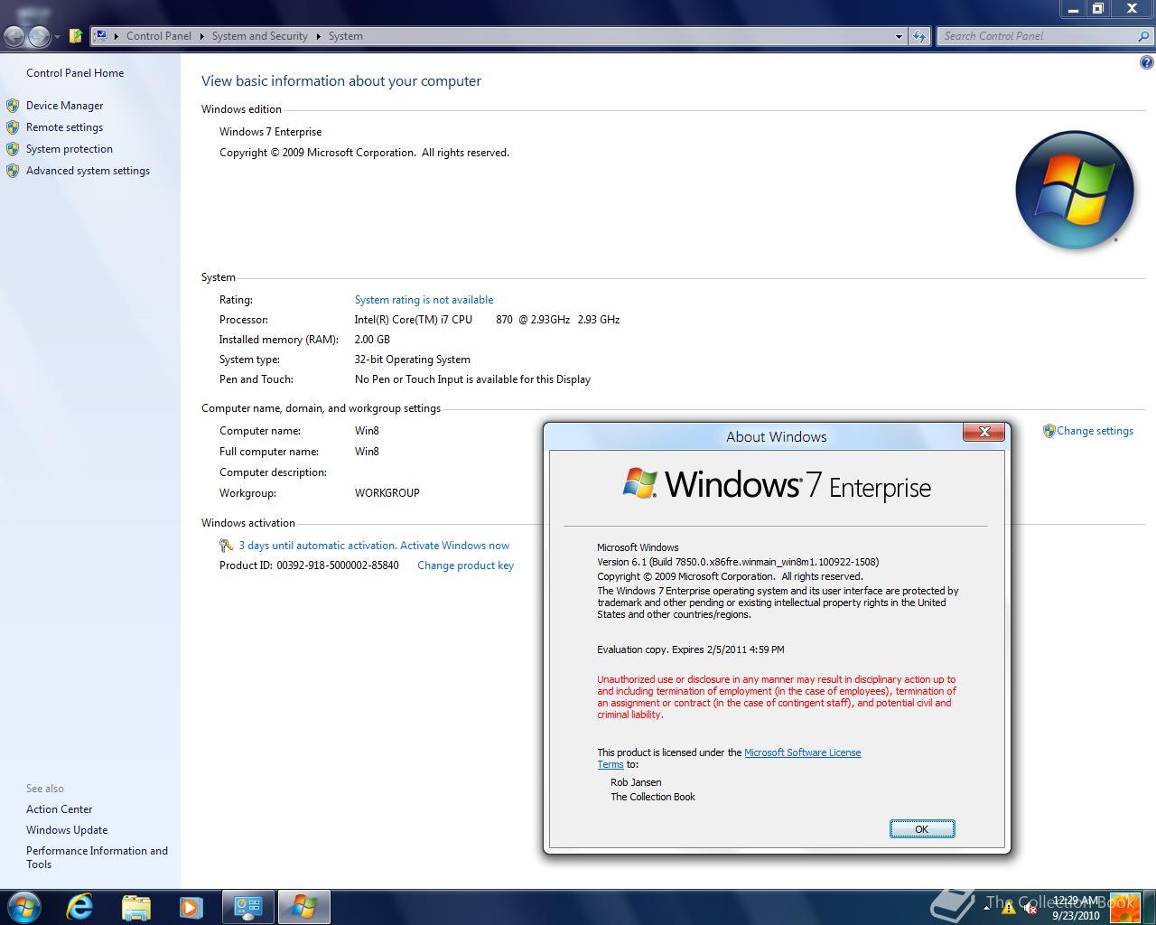Viewport: 1156px width, 925px height.
Task: Click the Rob Jansen licensee name
Action: pos(636,782)
